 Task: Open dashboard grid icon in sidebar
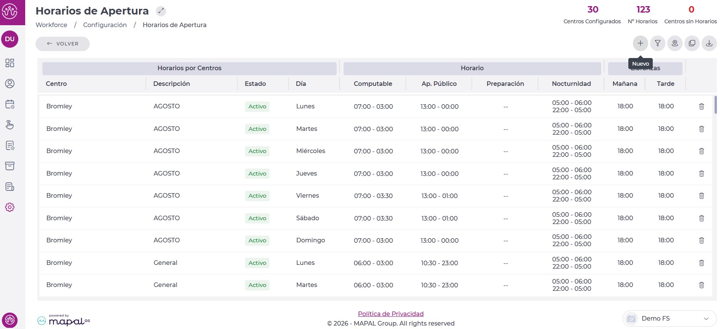tap(10, 63)
